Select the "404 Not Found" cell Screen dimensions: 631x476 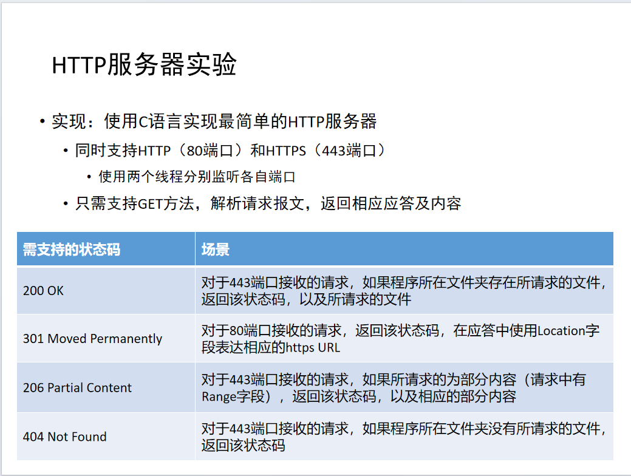pyautogui.click(x=106, y=437)
